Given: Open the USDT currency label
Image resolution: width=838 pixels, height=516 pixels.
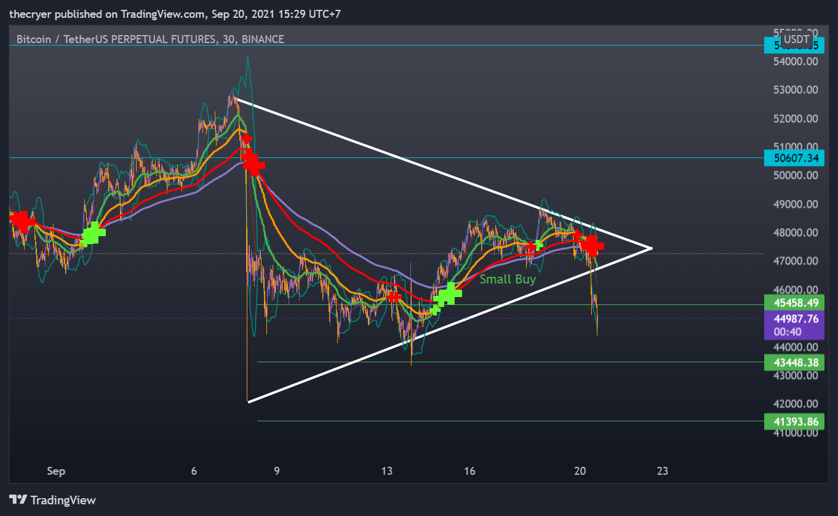Looking at the screenshot, I should click(796, 39).
